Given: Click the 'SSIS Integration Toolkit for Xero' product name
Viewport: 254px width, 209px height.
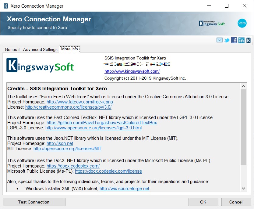Looking at the screenshot, I should (x=135, y=58).
